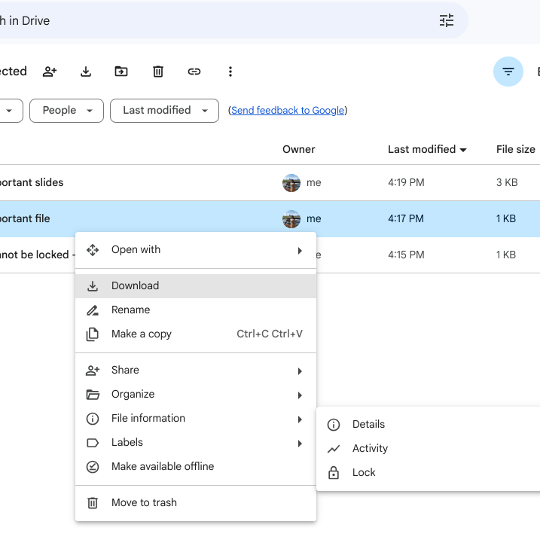Click the move to folder toolbar icon
Image resolution: width=540 pixels, height=540 pixels.
point(121,72)
